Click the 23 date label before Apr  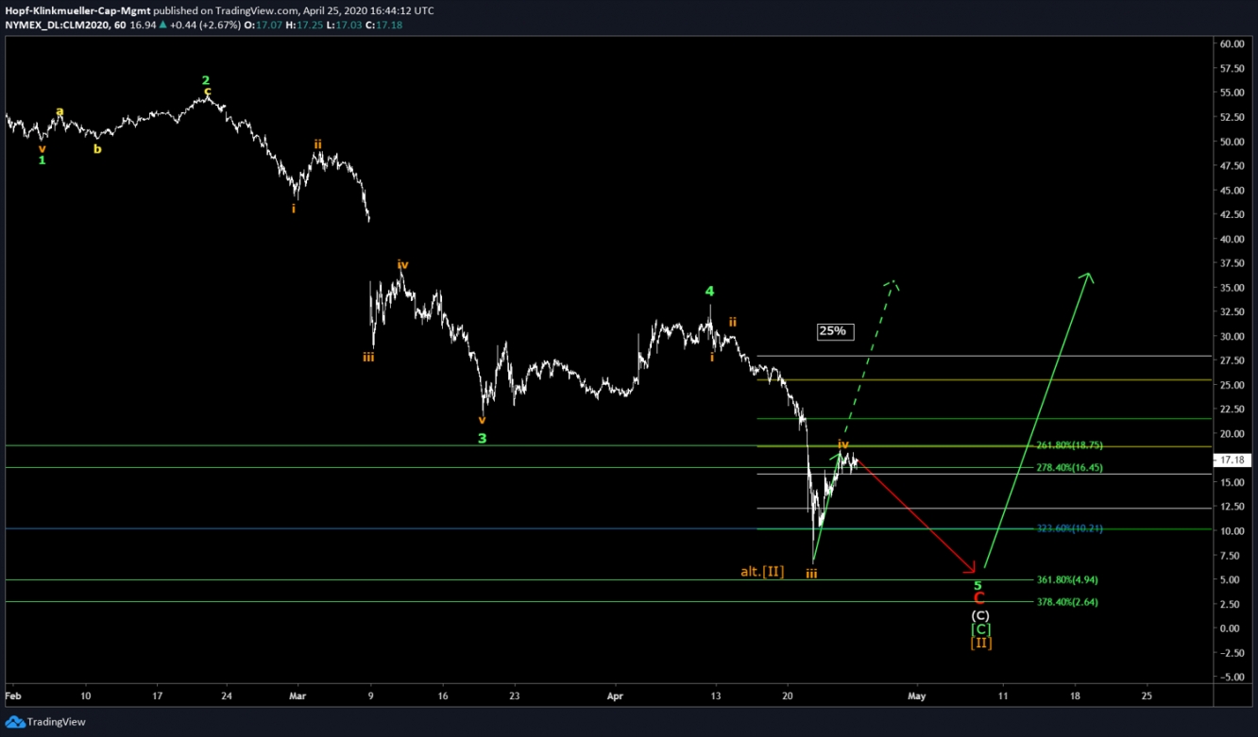(513, 695)
